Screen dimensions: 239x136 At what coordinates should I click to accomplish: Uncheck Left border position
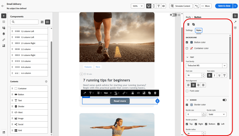218,124
